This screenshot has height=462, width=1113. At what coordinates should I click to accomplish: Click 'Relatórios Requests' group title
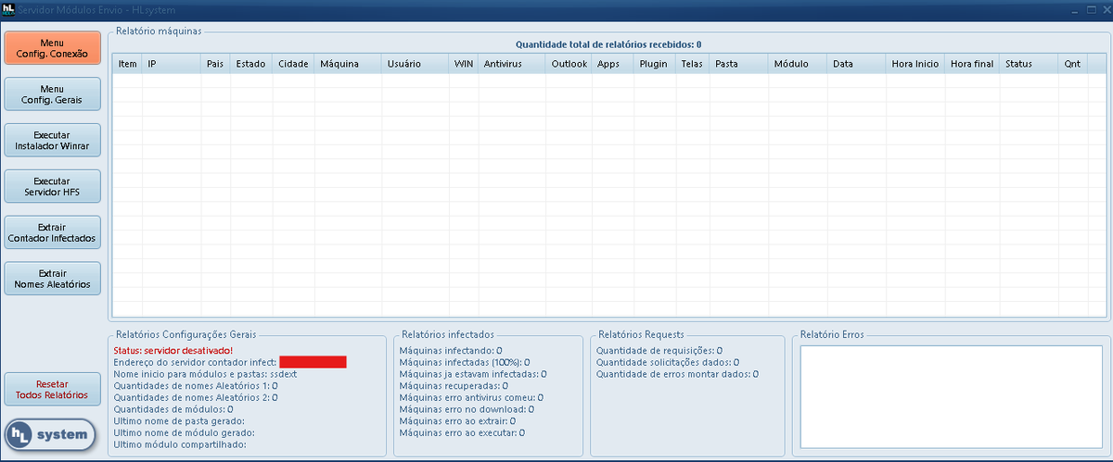pos(641,333)
